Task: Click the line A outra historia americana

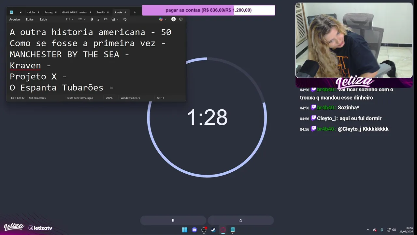Action: click(91, 32)
